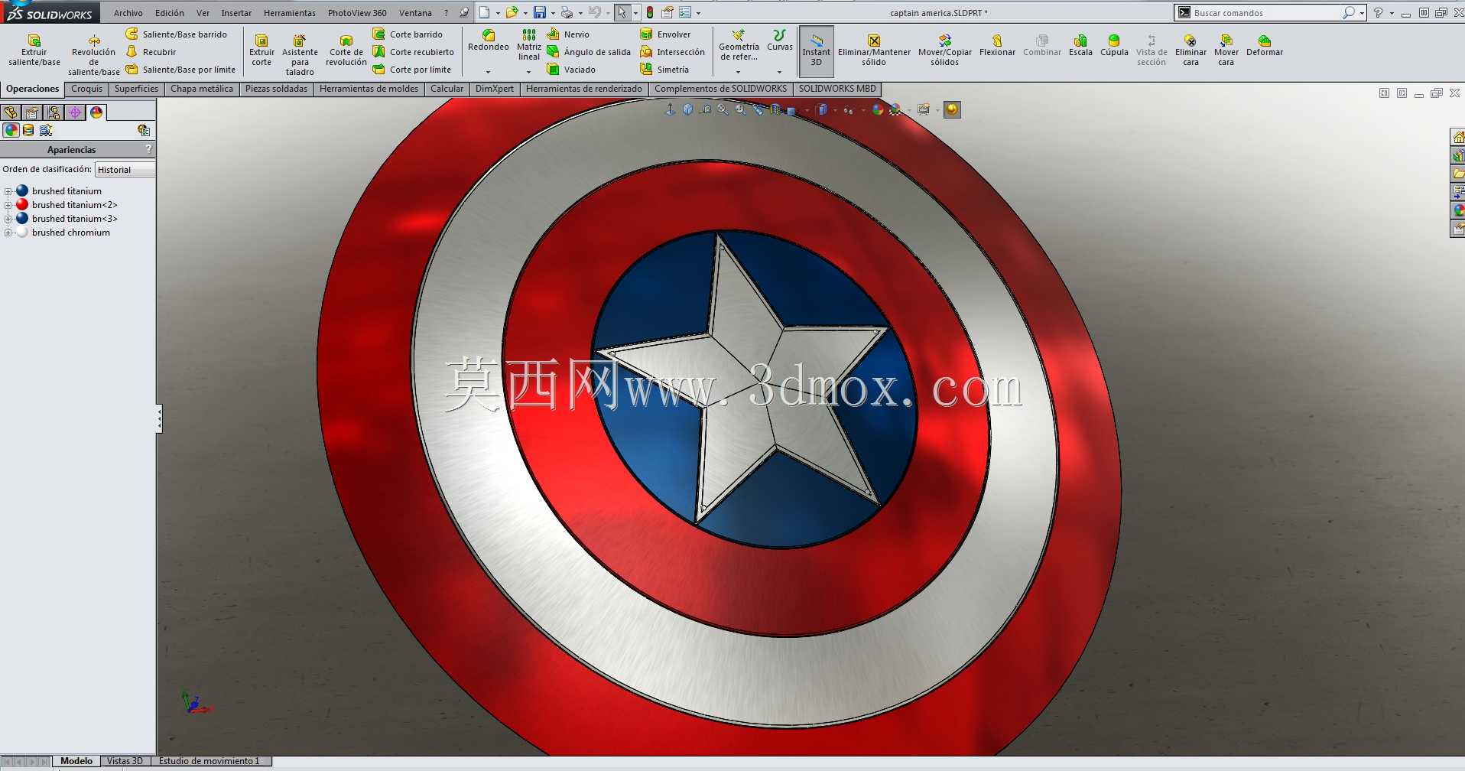Choose the Eliminar cara tool
Viewport: 1465px width, 771px height.
pyautogui.click(x=1191, y=50)
